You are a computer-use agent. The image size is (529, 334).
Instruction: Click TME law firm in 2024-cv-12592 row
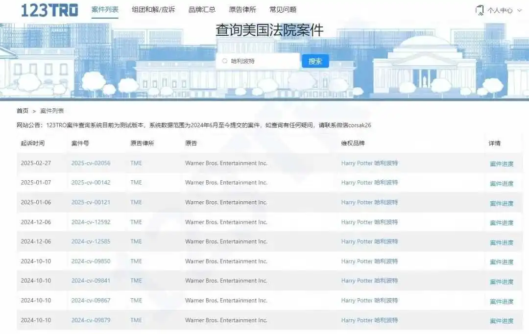[136, 222]
